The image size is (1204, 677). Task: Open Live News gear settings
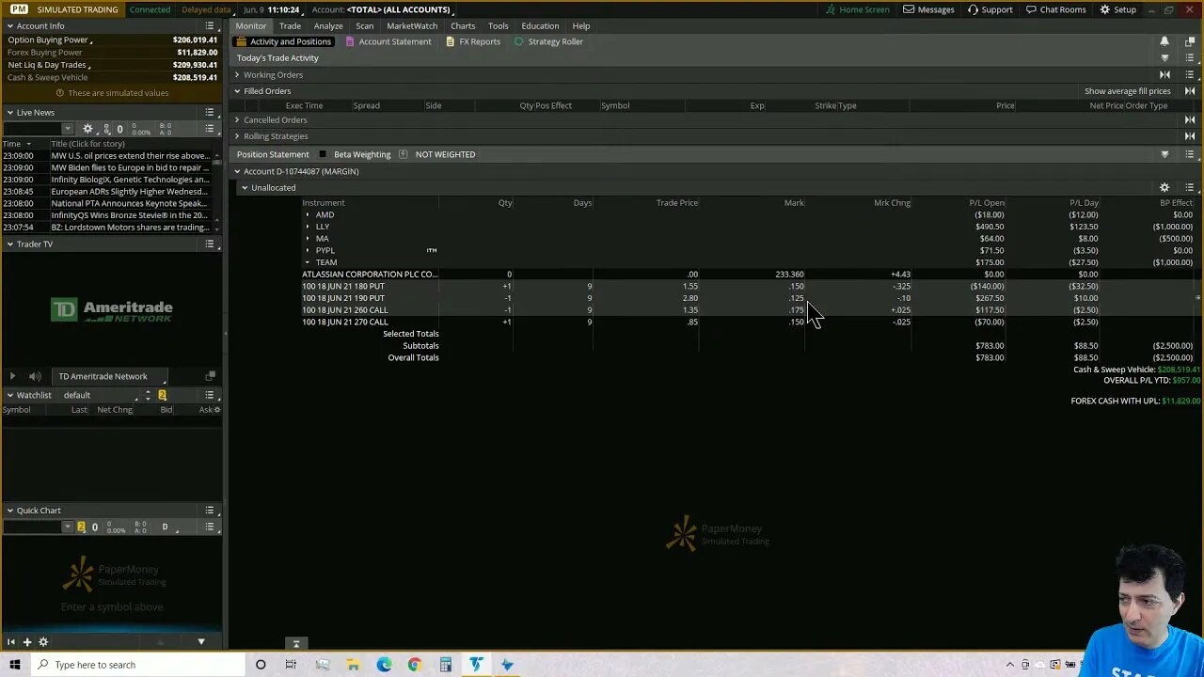[88, 129]
